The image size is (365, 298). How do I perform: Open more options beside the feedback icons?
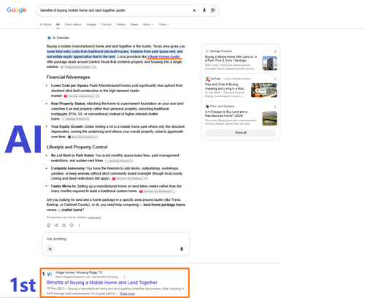80,226
